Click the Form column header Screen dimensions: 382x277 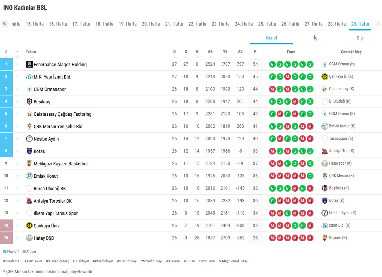pos(291,52)
